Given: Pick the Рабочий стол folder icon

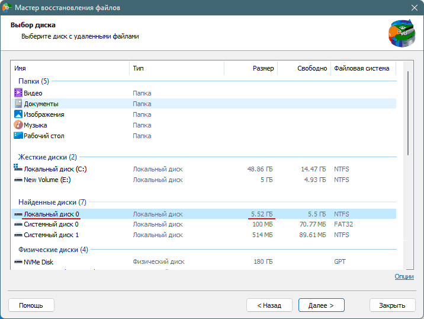Looking at the screenshot, I should [x=18, y=135].
